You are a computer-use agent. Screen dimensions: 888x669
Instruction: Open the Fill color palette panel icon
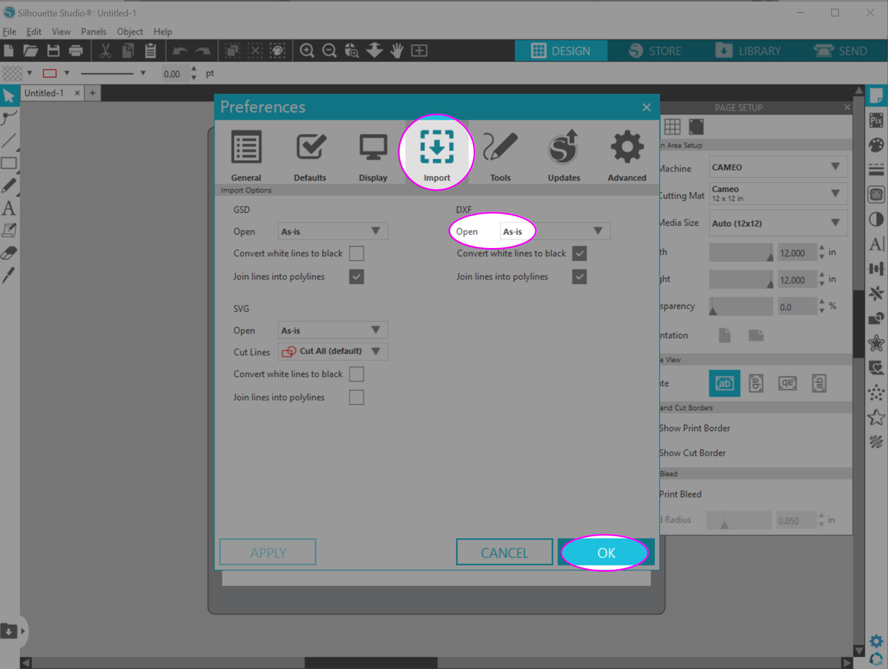pos(876,145)
